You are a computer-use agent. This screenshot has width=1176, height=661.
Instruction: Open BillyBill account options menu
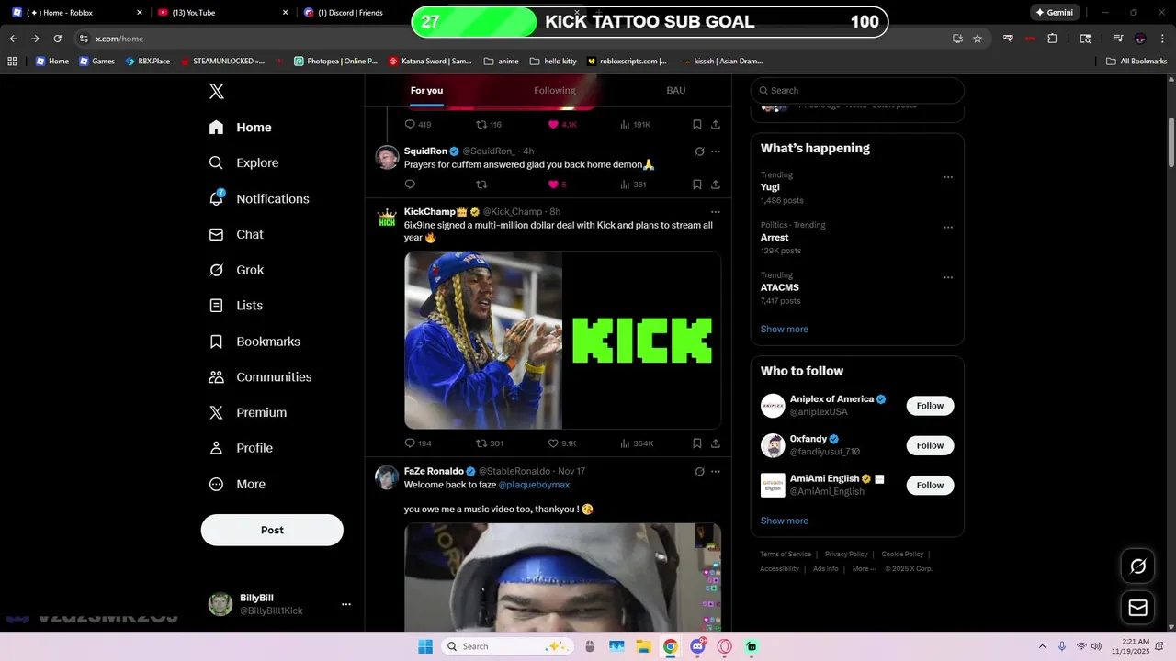(346, 604)
